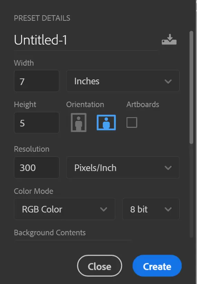Click the save document preset icon
This screenshot has height=284, width=197.
pos(169,39)
